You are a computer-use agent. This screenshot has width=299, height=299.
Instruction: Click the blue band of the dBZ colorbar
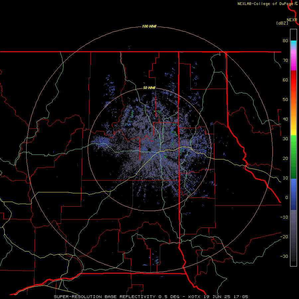click(293, 194)
